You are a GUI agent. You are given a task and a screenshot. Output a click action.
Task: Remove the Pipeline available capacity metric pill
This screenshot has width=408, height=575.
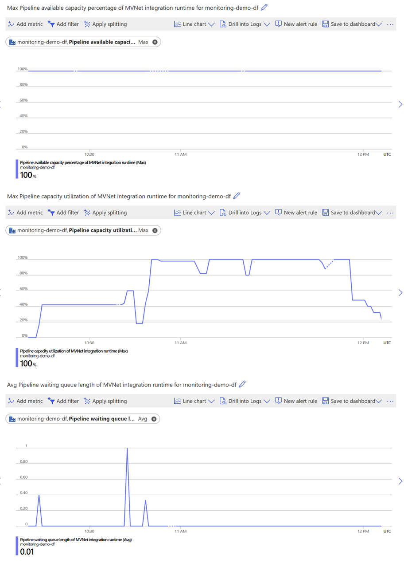coord(154,42)
